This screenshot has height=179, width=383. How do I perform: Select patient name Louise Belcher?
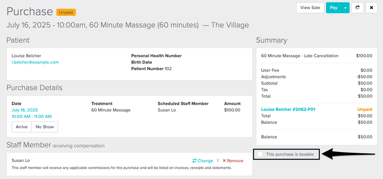tap(27, 56)
